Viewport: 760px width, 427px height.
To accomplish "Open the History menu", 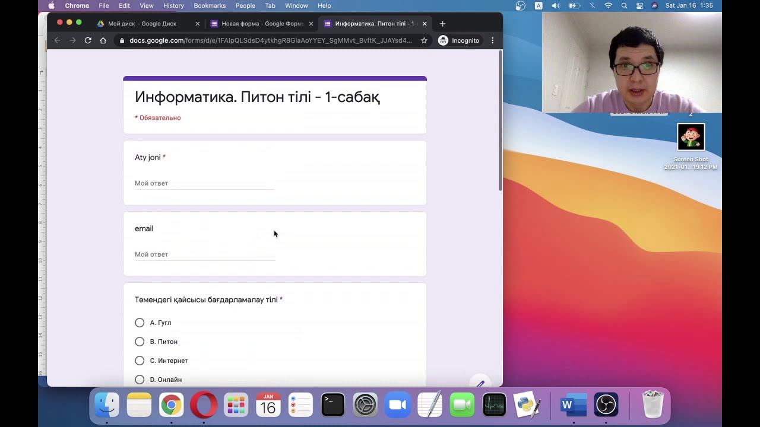I will tap(173, 6).
